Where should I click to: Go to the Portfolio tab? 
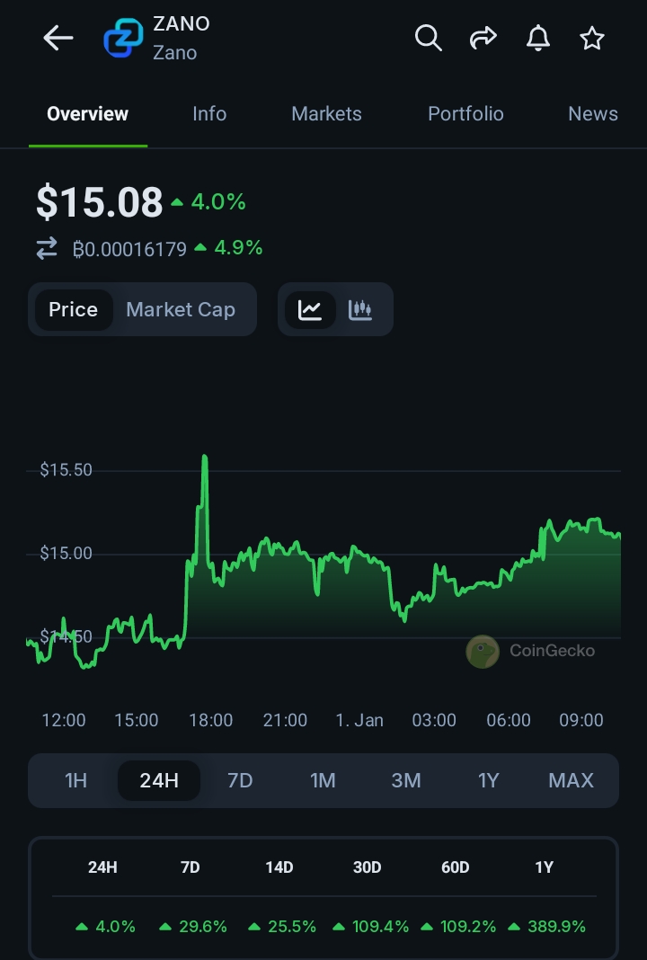tap(465, 114)
